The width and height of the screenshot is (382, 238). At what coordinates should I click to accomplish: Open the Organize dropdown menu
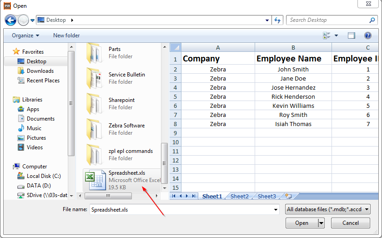pyautogui.click(x=25, y=35)
